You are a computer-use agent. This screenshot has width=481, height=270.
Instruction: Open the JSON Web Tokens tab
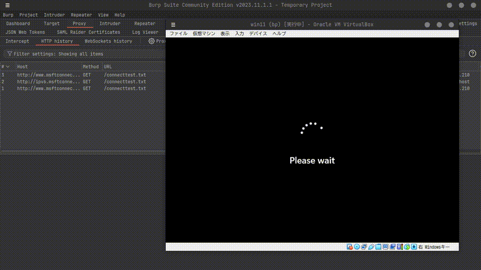(x=25, y=32)
